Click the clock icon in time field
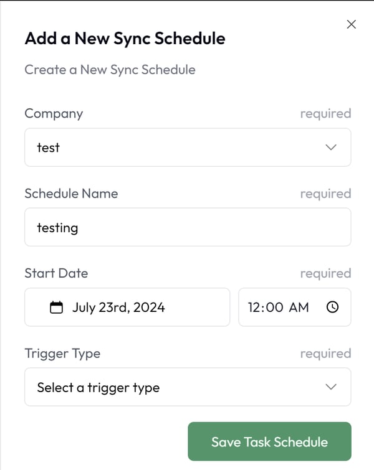The width and height of the screenshot is (374, 470). click(x=333, y=307)
